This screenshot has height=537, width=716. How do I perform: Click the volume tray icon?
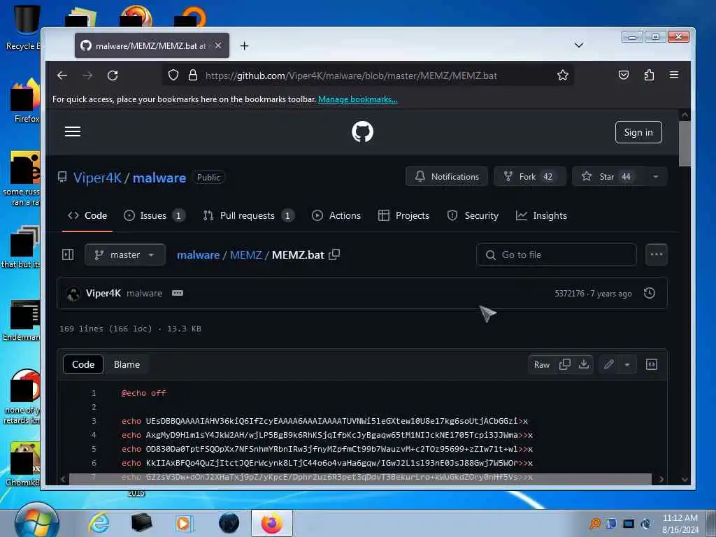(x=645, y=524)
